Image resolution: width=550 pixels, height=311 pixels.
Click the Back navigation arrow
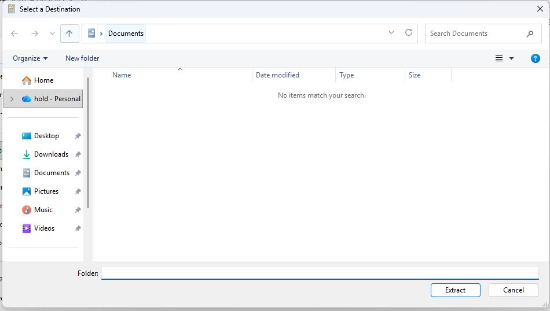pyautogui.click(x=14, y=34)
